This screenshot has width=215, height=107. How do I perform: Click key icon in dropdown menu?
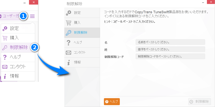point(5,48)
